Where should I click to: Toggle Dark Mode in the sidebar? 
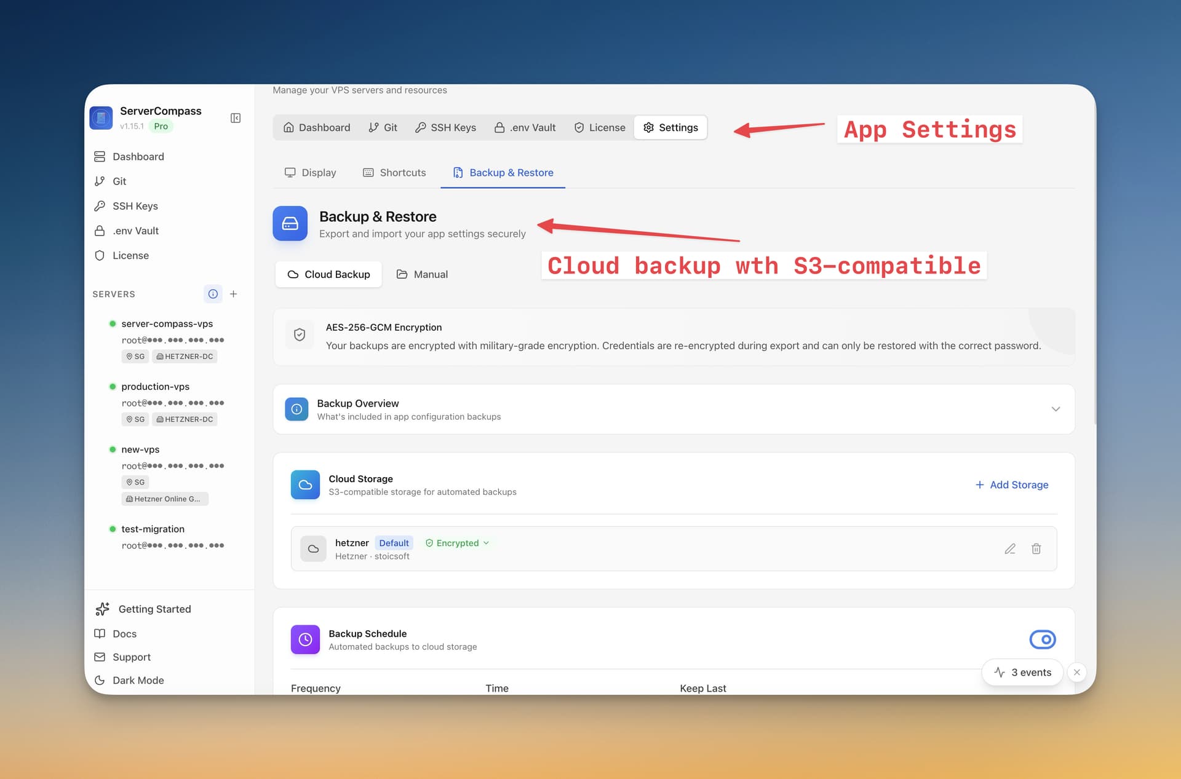tap(137, 680)
